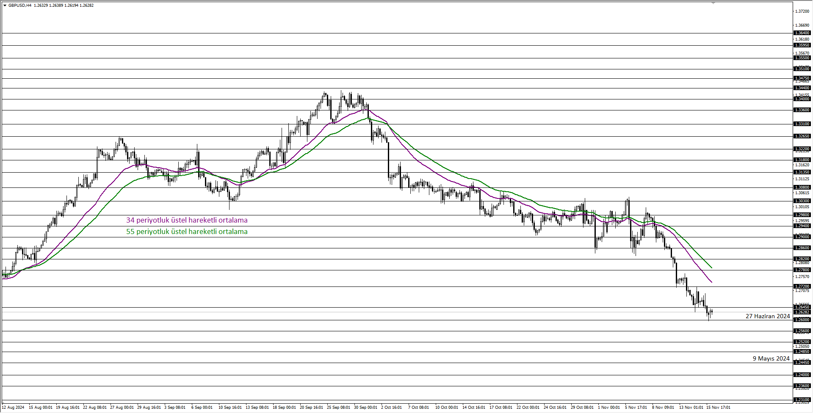This screenshot has width=813, height=413.
Task: Select the '55 periyotluk üstel hareketli ortalama' label
Action: pos(187,231)
